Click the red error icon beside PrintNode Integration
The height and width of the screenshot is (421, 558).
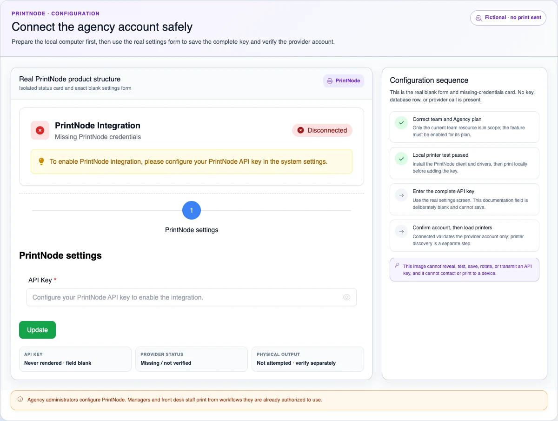(40, 130)
